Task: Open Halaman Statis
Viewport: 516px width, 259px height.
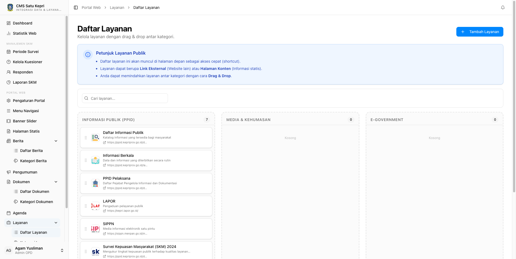Action: pyautogui.click(x=32, y=131)
